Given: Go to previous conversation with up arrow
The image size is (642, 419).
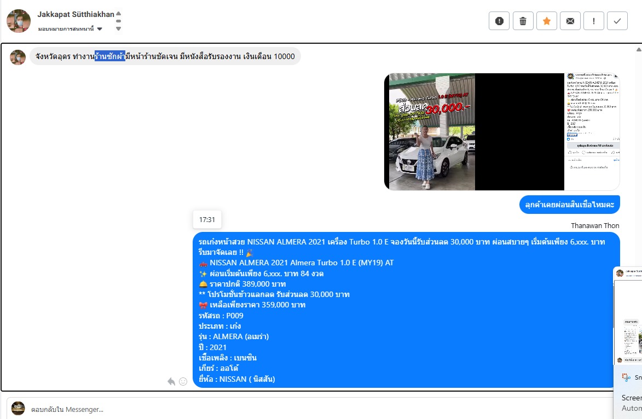Looking at the screenshot, I should [x=118, y=14].
